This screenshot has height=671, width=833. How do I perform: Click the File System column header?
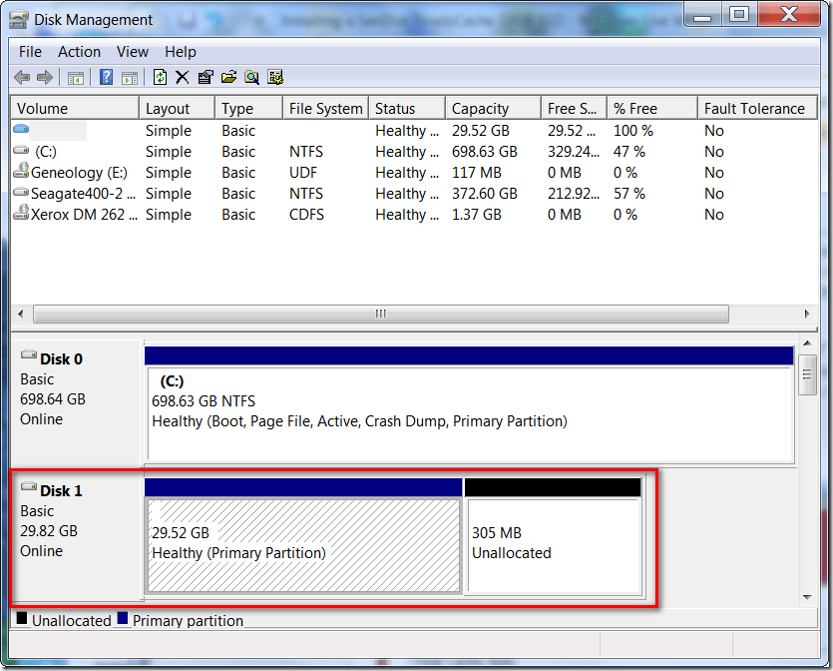click(x=324, y=109)
